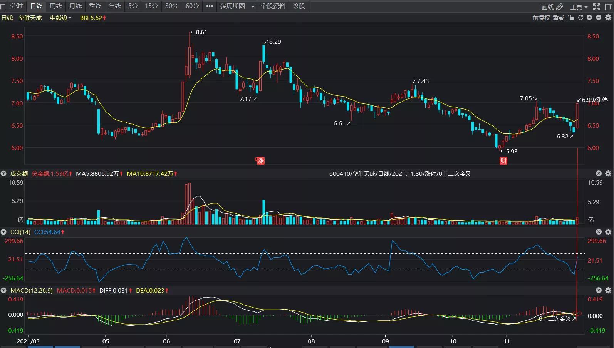Close the MACD panel with its X
This screenshot has width=614, height=348.
tap(599, 290)
